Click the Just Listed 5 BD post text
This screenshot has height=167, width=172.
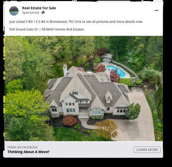click(x=76, y=22)
